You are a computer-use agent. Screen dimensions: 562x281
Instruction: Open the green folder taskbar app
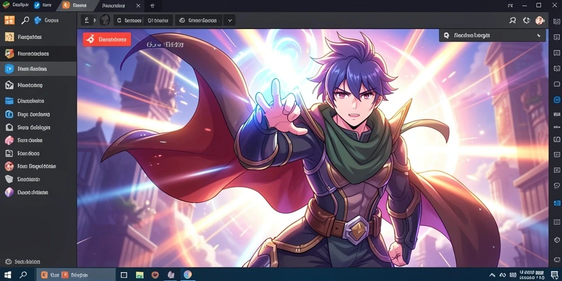point(140,275)
